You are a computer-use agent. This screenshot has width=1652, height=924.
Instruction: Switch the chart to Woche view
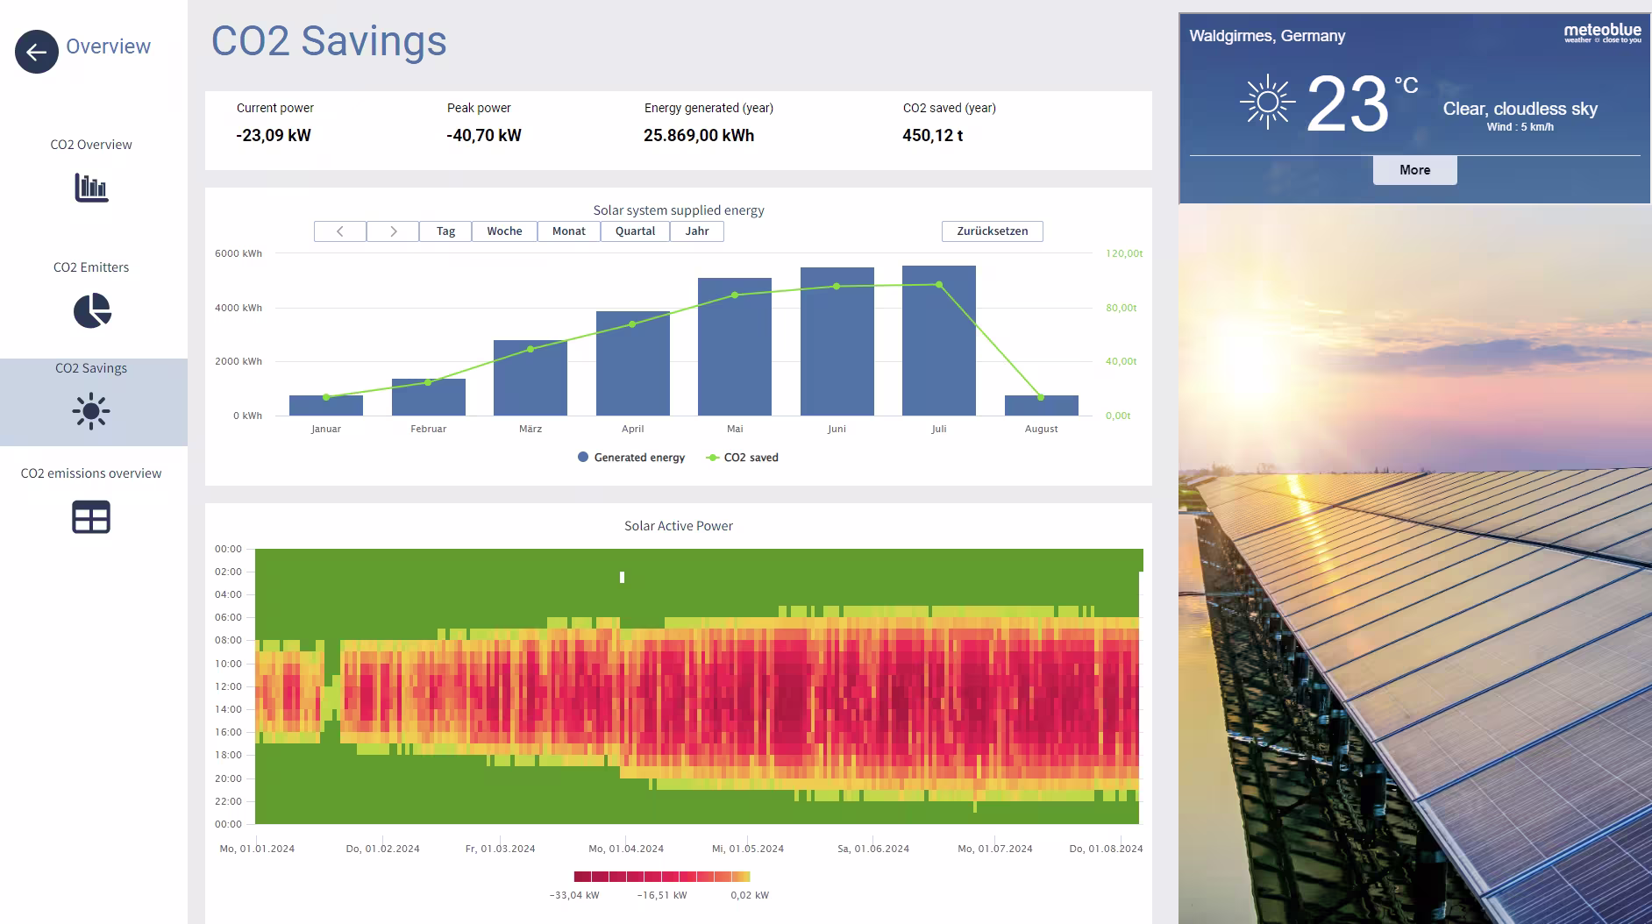(503, 231)
